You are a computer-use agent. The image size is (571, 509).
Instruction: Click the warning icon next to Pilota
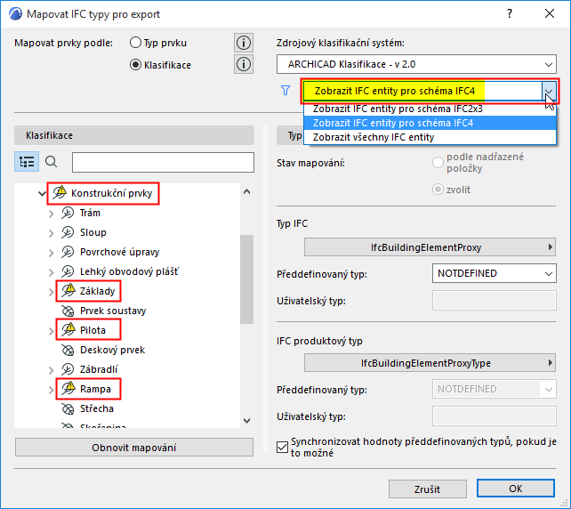coord(68,329)
